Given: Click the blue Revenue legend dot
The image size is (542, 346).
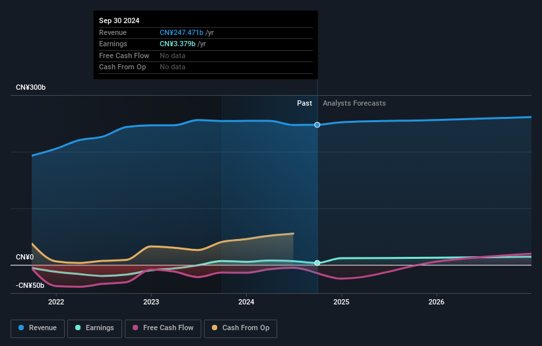Looking at the screenshot, I should pos(21,328).
